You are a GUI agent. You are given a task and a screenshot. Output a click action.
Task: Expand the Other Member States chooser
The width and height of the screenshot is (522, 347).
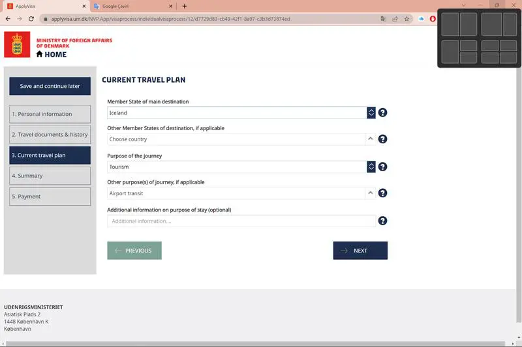(370, 139)
